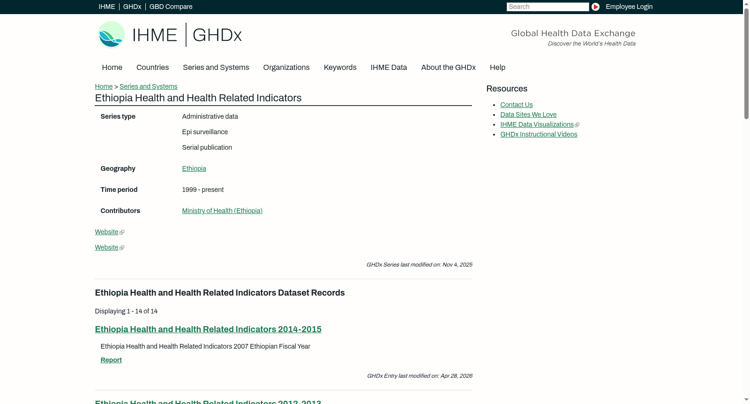Click scrollbar down arrow

coord(746,400)
